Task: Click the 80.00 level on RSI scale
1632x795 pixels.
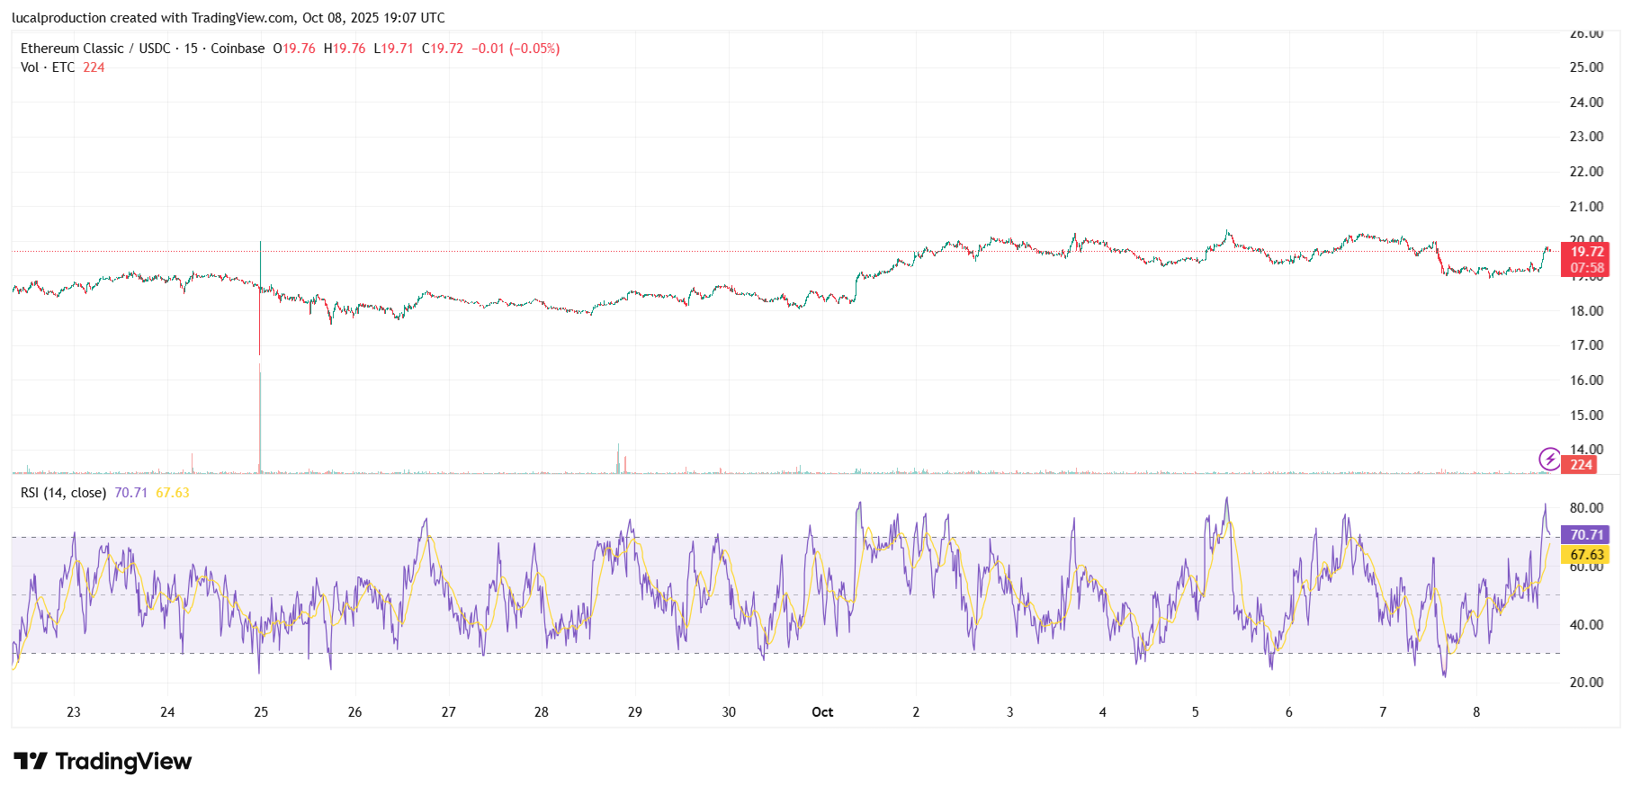Action: [1586, 508]
